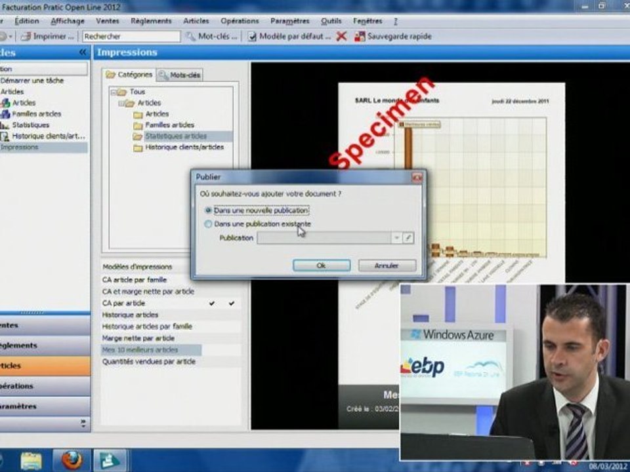Select the Historique clients/articles folder icon in the tree

[138, 147]
